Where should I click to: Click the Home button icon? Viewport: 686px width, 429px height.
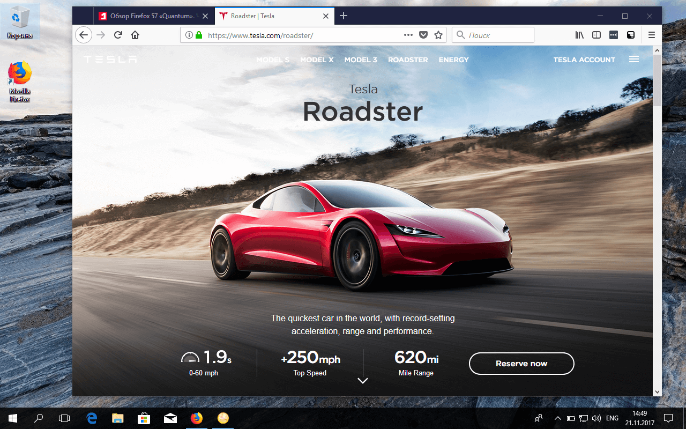[135, 34]
